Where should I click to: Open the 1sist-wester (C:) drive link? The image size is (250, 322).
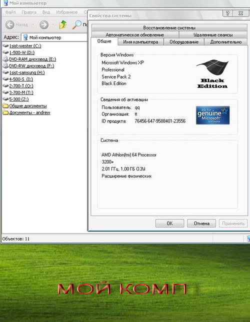(25, 46)
